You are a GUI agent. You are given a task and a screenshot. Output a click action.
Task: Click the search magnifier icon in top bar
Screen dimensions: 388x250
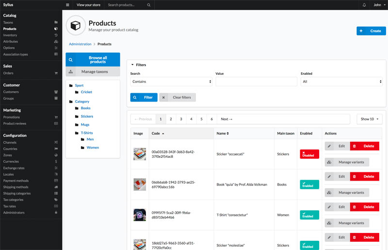[148, 5]
